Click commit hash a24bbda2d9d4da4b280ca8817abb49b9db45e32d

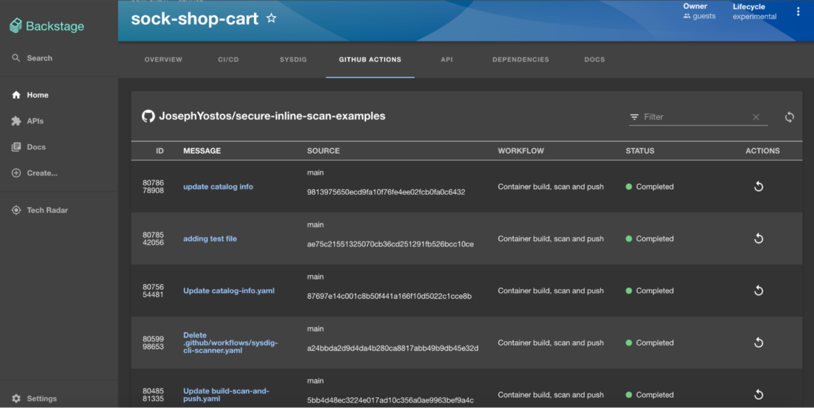[x=392, y=348]
